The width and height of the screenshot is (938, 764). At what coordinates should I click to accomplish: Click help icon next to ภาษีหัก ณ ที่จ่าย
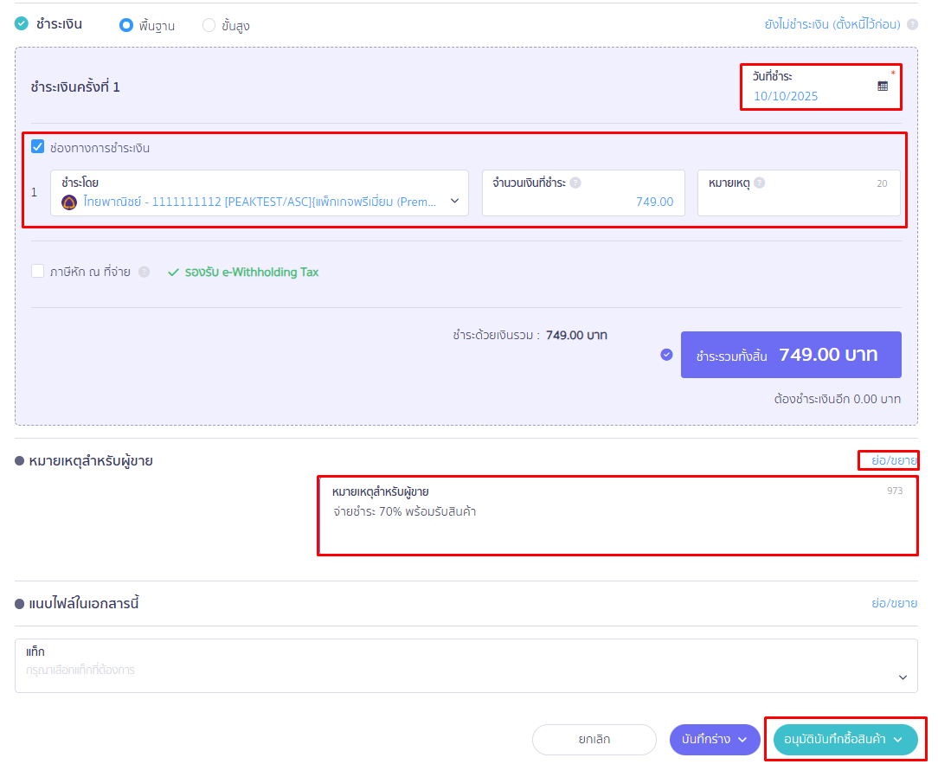(145, 272)
